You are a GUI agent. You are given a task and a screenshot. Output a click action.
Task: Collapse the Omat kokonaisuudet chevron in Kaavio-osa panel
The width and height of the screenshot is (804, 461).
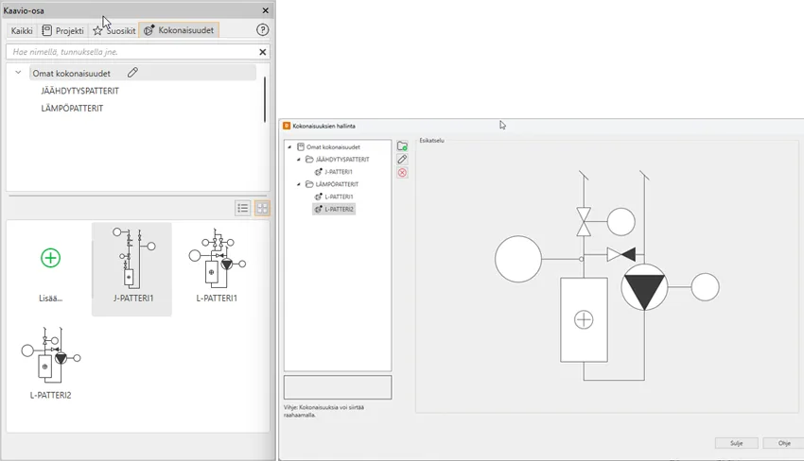pos(18,73)
